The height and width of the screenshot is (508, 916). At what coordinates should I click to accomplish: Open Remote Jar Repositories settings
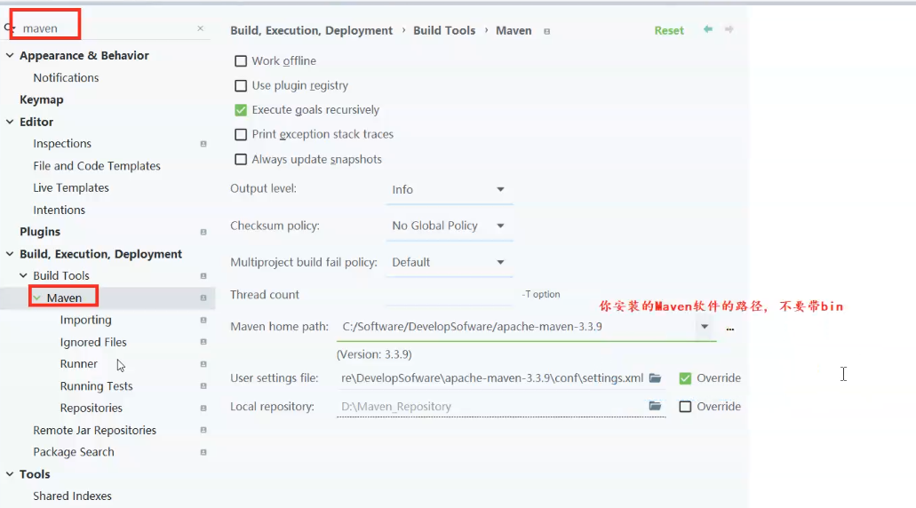[95, 431]
